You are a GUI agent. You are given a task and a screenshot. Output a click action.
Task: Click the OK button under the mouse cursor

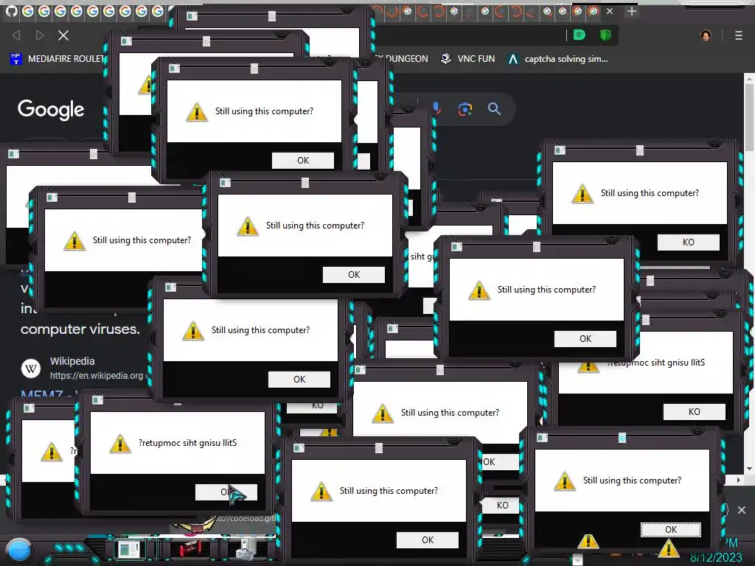pos(226,492)
